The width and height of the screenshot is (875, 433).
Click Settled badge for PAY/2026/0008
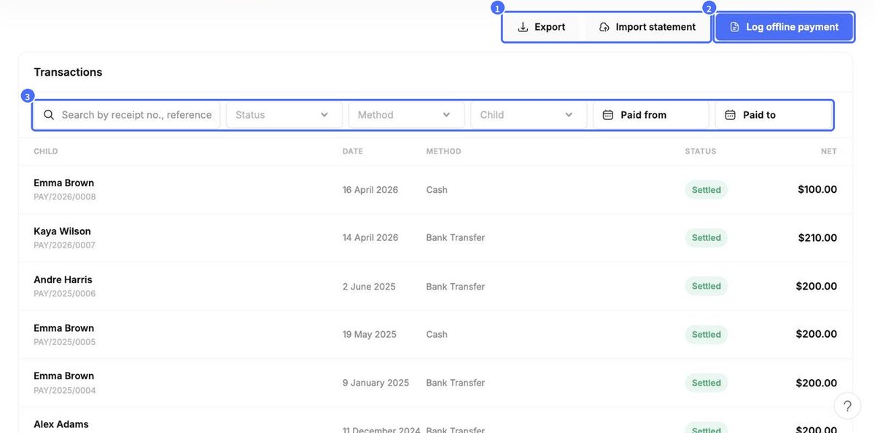pyautogui.click(x=707, y=190)
